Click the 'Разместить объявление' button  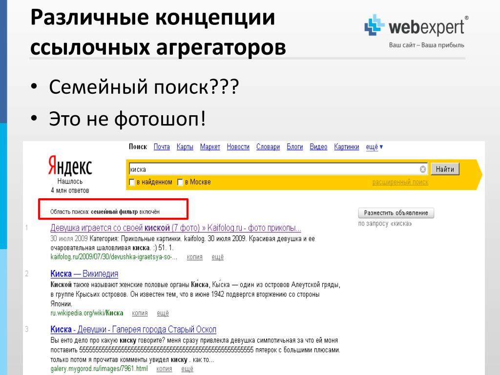[x=396, y=213]
